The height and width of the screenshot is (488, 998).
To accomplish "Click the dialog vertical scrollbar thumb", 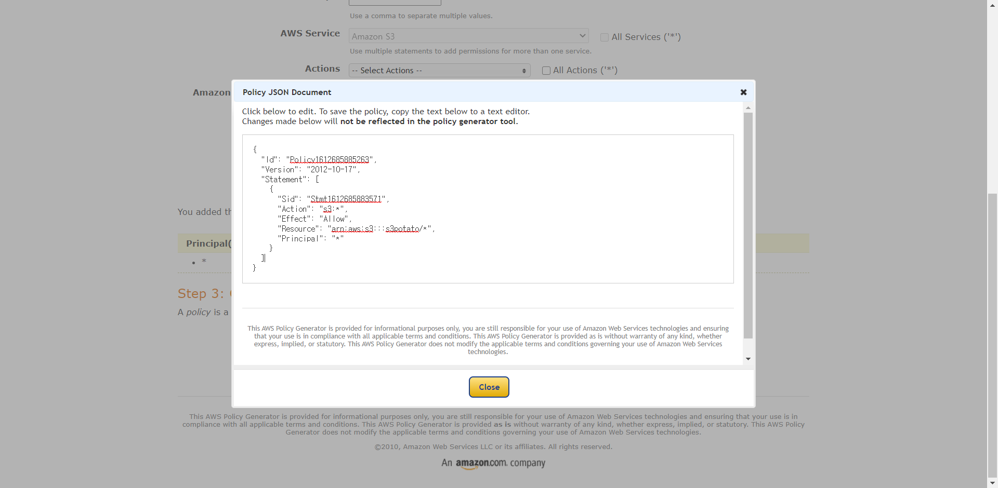I will pos(748,225).
